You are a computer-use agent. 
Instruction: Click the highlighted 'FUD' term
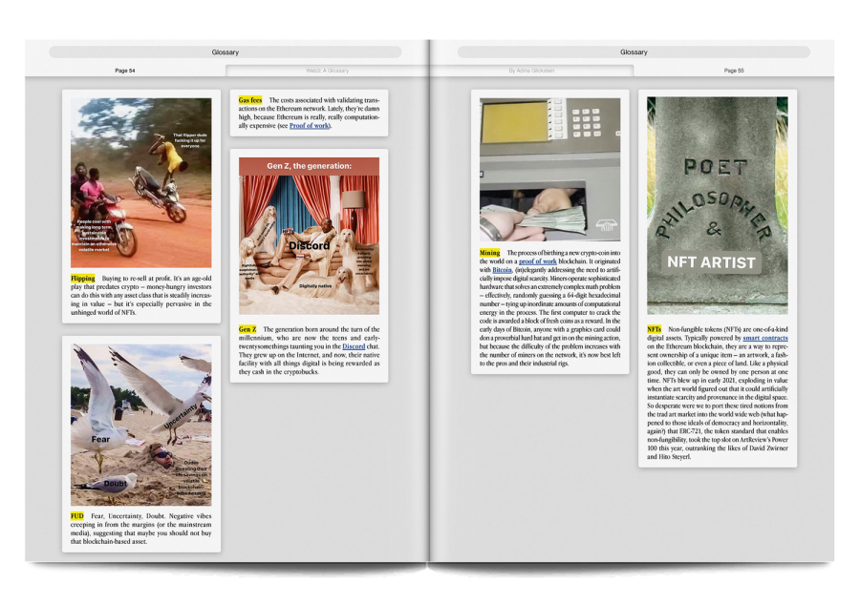77,515
